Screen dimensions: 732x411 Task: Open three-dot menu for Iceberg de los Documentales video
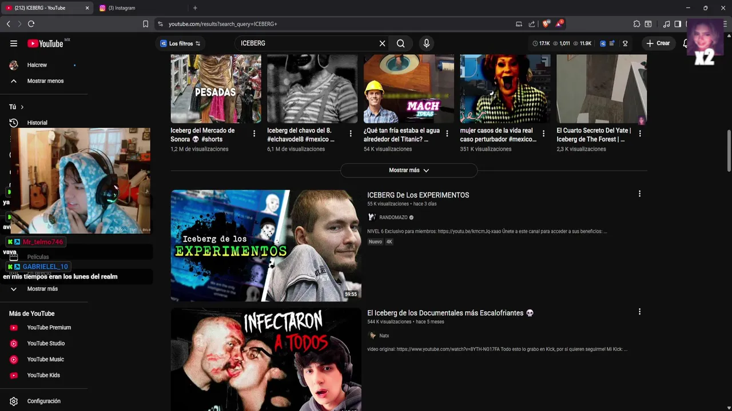[x=639, y=312]
